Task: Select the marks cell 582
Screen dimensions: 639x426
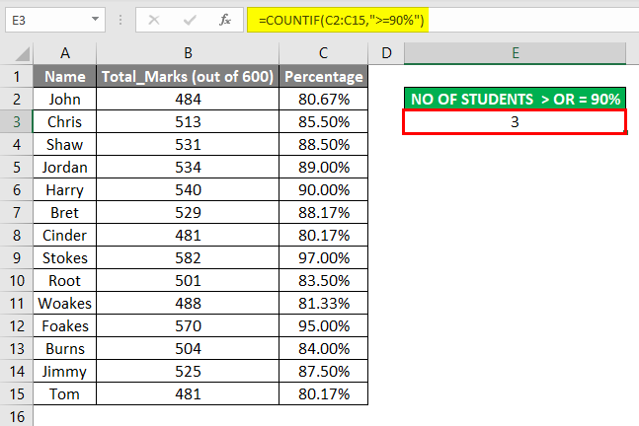Action: 188,257
